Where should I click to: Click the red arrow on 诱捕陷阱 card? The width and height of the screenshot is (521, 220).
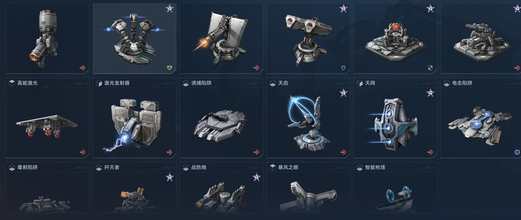coord(256,152)
